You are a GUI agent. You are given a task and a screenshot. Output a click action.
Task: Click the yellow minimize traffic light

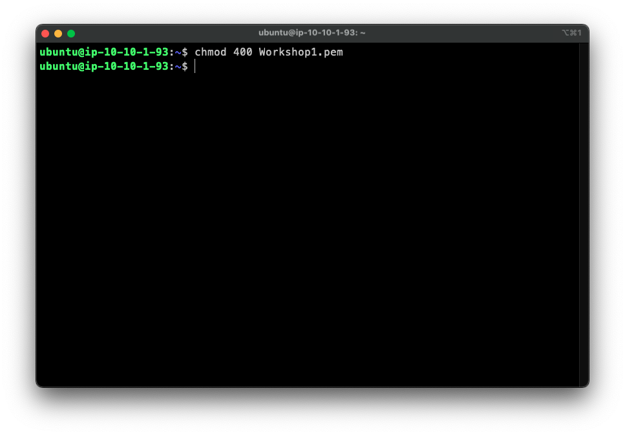pyautogui.click(x=58, y=32)
